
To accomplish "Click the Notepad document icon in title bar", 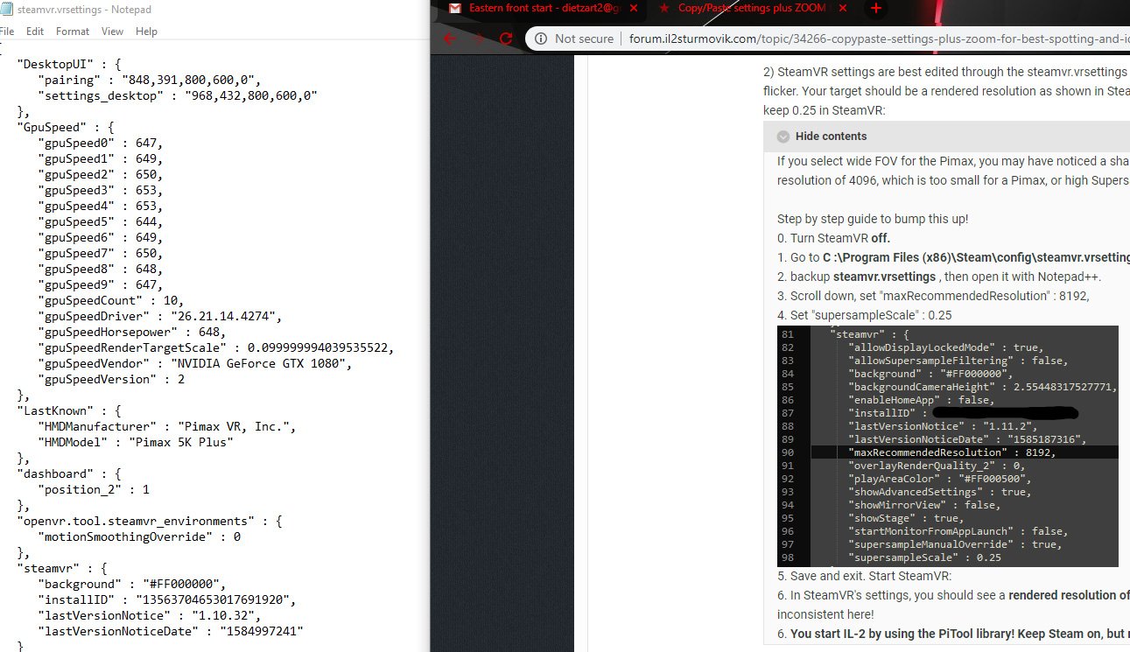I will 5,8.
